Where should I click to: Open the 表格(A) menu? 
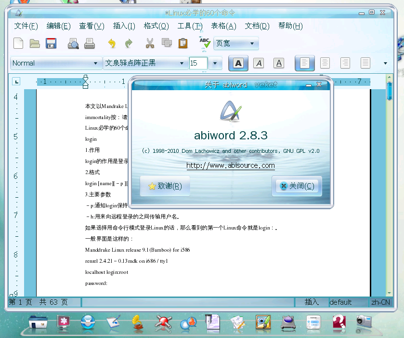tap(223, 26)
